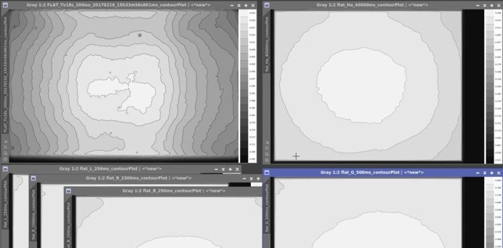This screenshot has height=248, width=503.
Task: Click the contour plot image in FLAT_Tv18s window
Action: (x=123, y=86)
